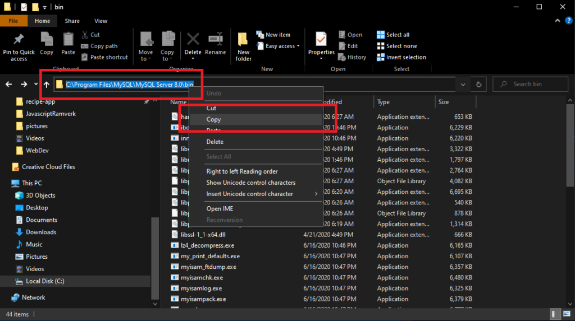Click the New item button
The image size is (575, 321).
tap(273, 35)
